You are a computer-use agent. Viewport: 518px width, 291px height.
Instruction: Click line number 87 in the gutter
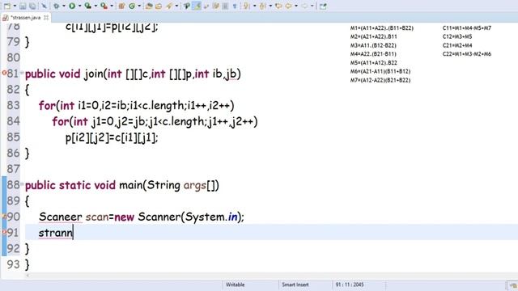tap(13, 169)
